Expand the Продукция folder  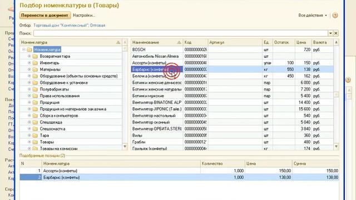(x=29, y=102)
